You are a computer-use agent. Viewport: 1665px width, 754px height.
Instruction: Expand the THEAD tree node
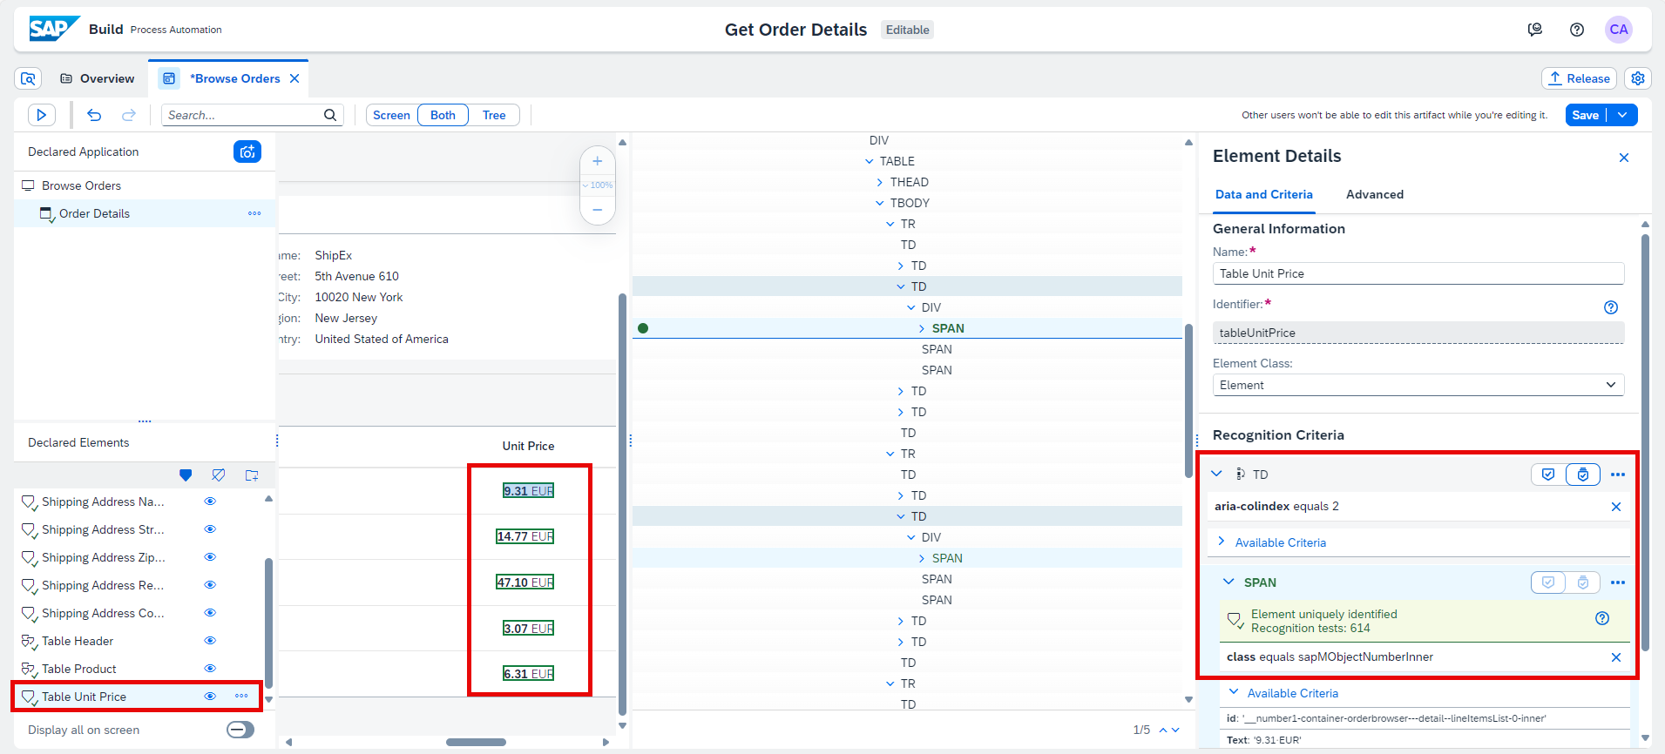coord(879,182)
